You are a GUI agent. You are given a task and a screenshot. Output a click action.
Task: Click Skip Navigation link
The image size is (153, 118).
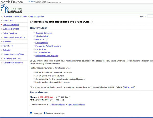(37, 16)
